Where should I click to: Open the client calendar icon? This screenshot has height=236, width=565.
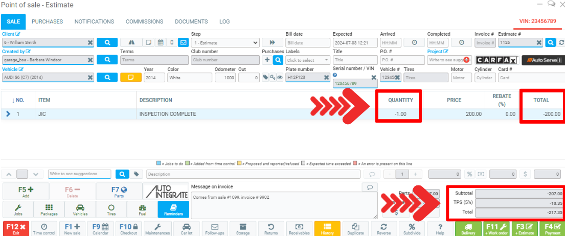(160, 42)
